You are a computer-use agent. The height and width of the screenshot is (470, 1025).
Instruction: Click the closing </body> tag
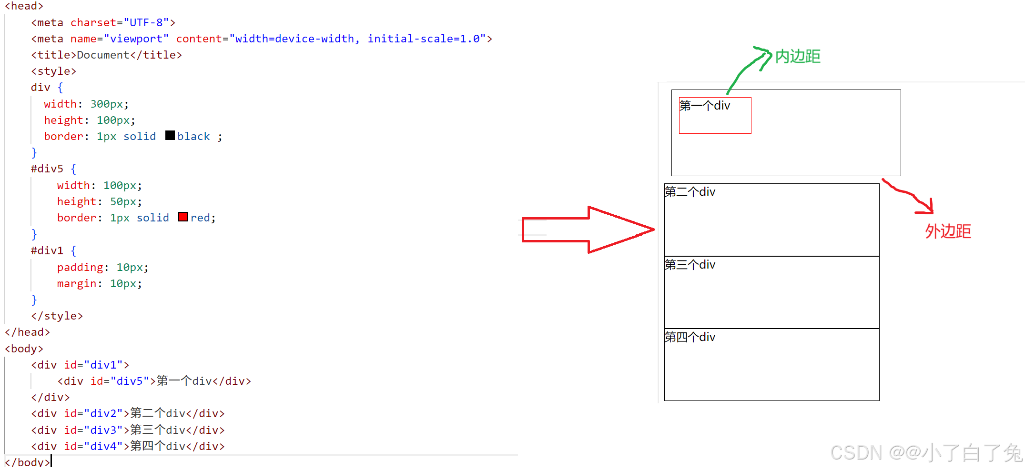pyautogui.click(x=27, y=462)
